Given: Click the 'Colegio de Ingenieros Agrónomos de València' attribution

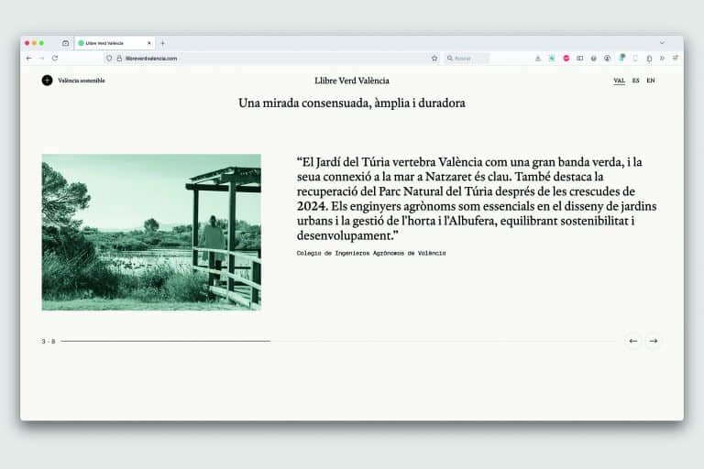Looking at the screenshot, I should 371,253.
